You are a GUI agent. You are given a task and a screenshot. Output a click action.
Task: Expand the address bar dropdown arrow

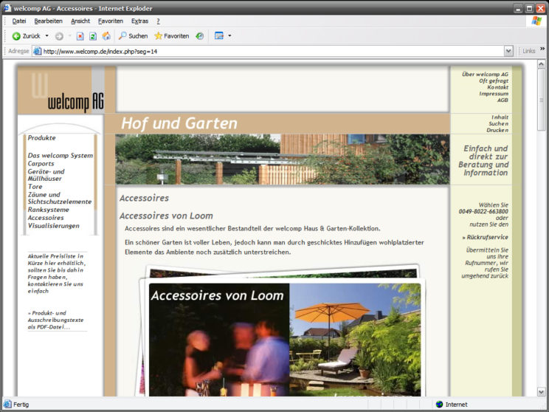pyautogui.click(x=508, y=51)
